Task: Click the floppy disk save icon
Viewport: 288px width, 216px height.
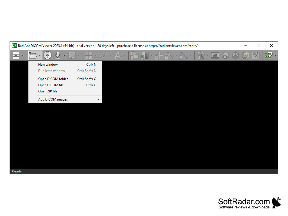Action: 72,55
